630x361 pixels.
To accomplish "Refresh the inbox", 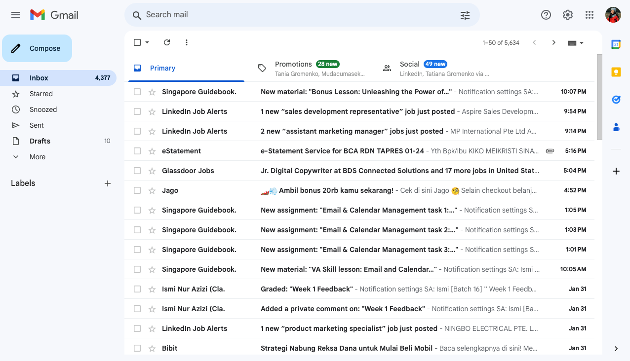I will coord(167,42).
